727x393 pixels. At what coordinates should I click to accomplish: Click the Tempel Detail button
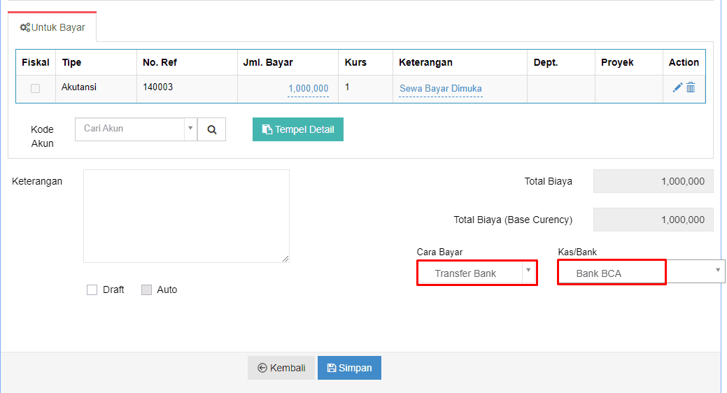pyautogui.click(x=297, y=129)
